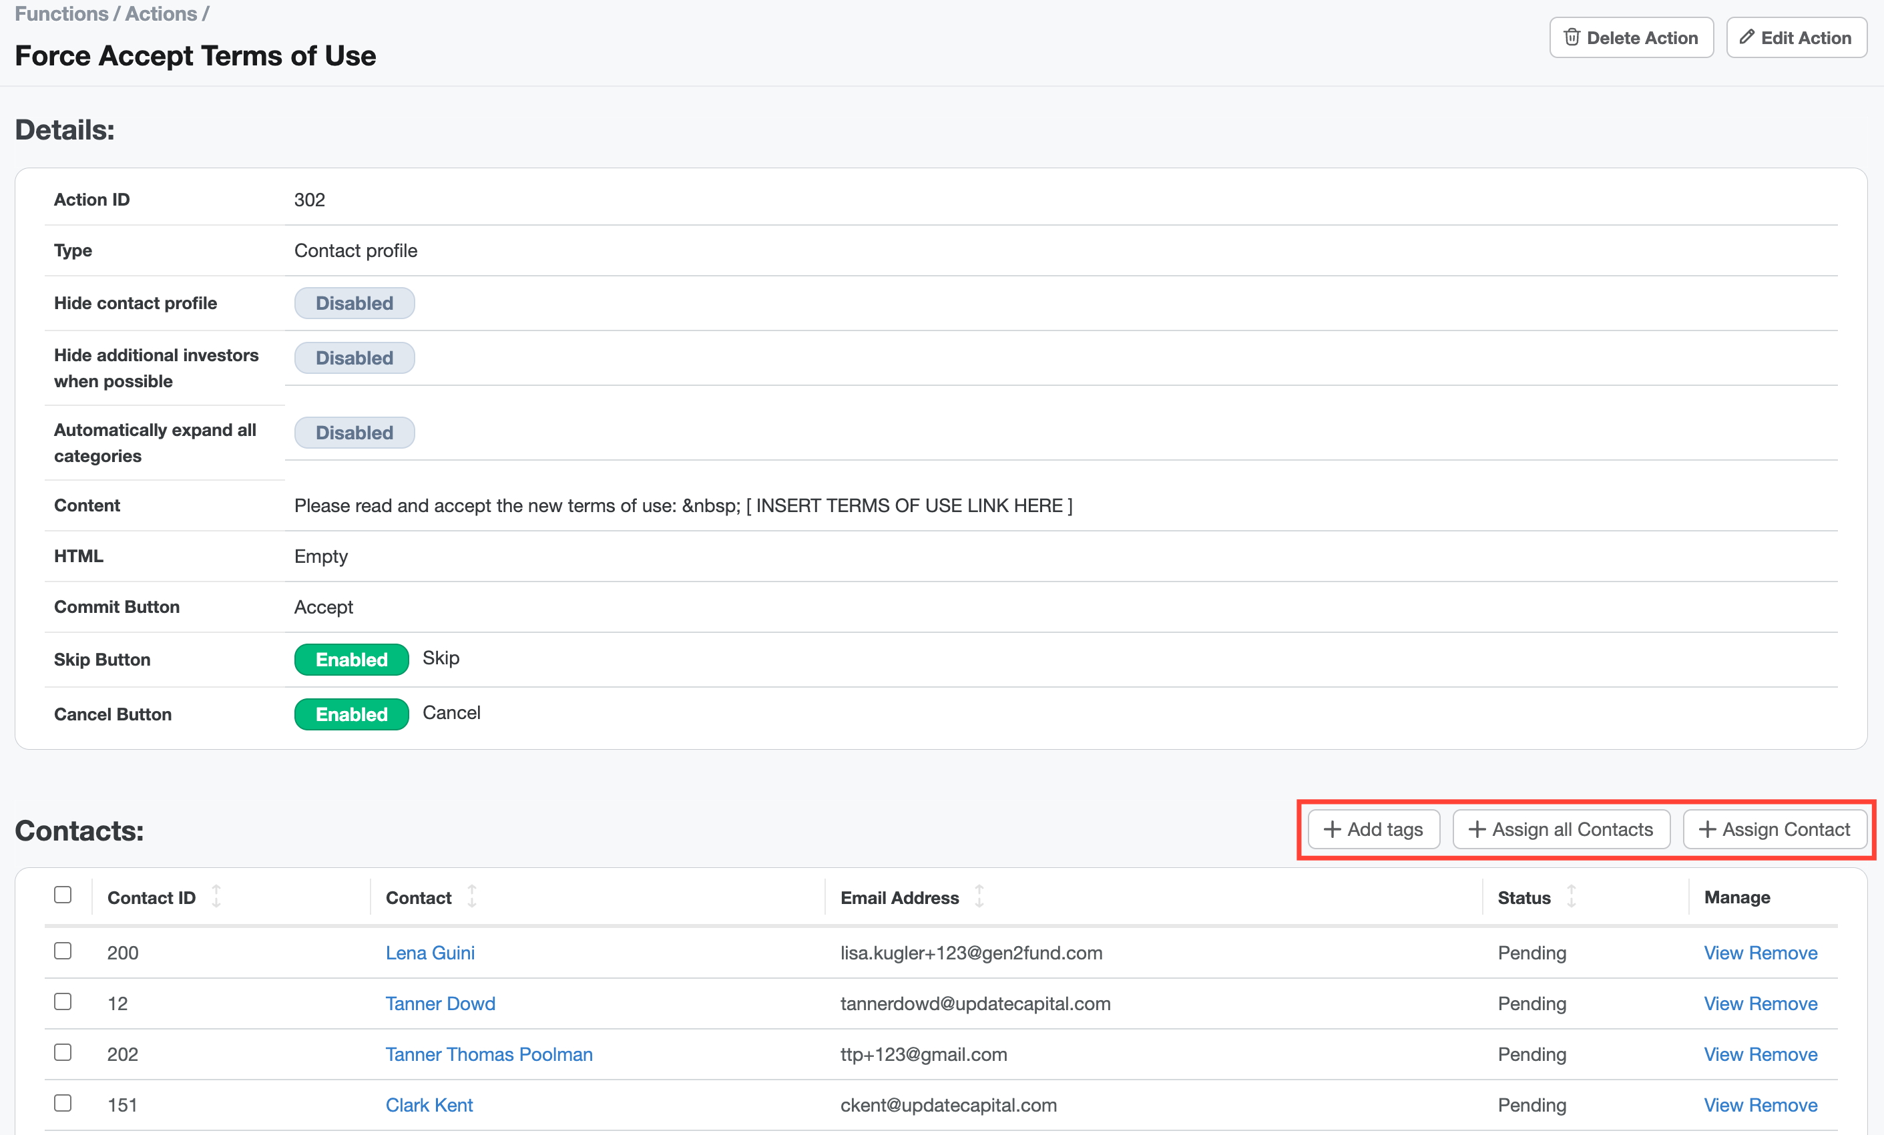Click the Delete Action trash icon

pos(1572,37)
